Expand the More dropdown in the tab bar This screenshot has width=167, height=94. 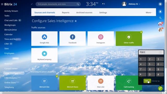coord(149,13)
